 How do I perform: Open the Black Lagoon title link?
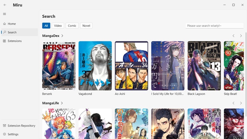click(x=196, y=94)
